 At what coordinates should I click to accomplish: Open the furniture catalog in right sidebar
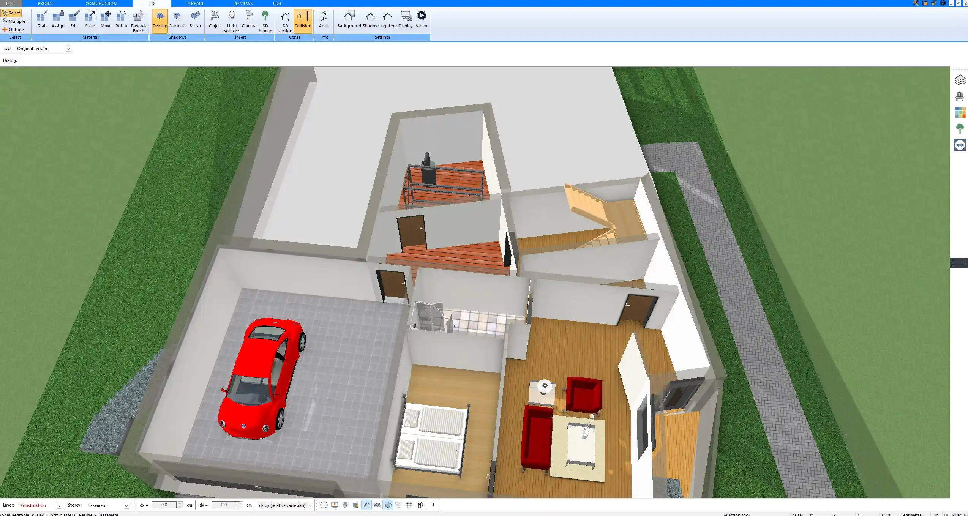[960, 95]
